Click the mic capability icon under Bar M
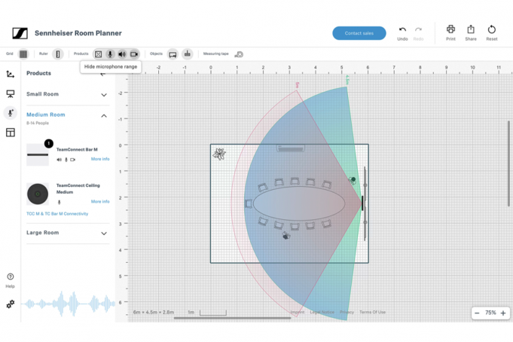The height and width of the screenshot is (342, 513). [66, 160]
